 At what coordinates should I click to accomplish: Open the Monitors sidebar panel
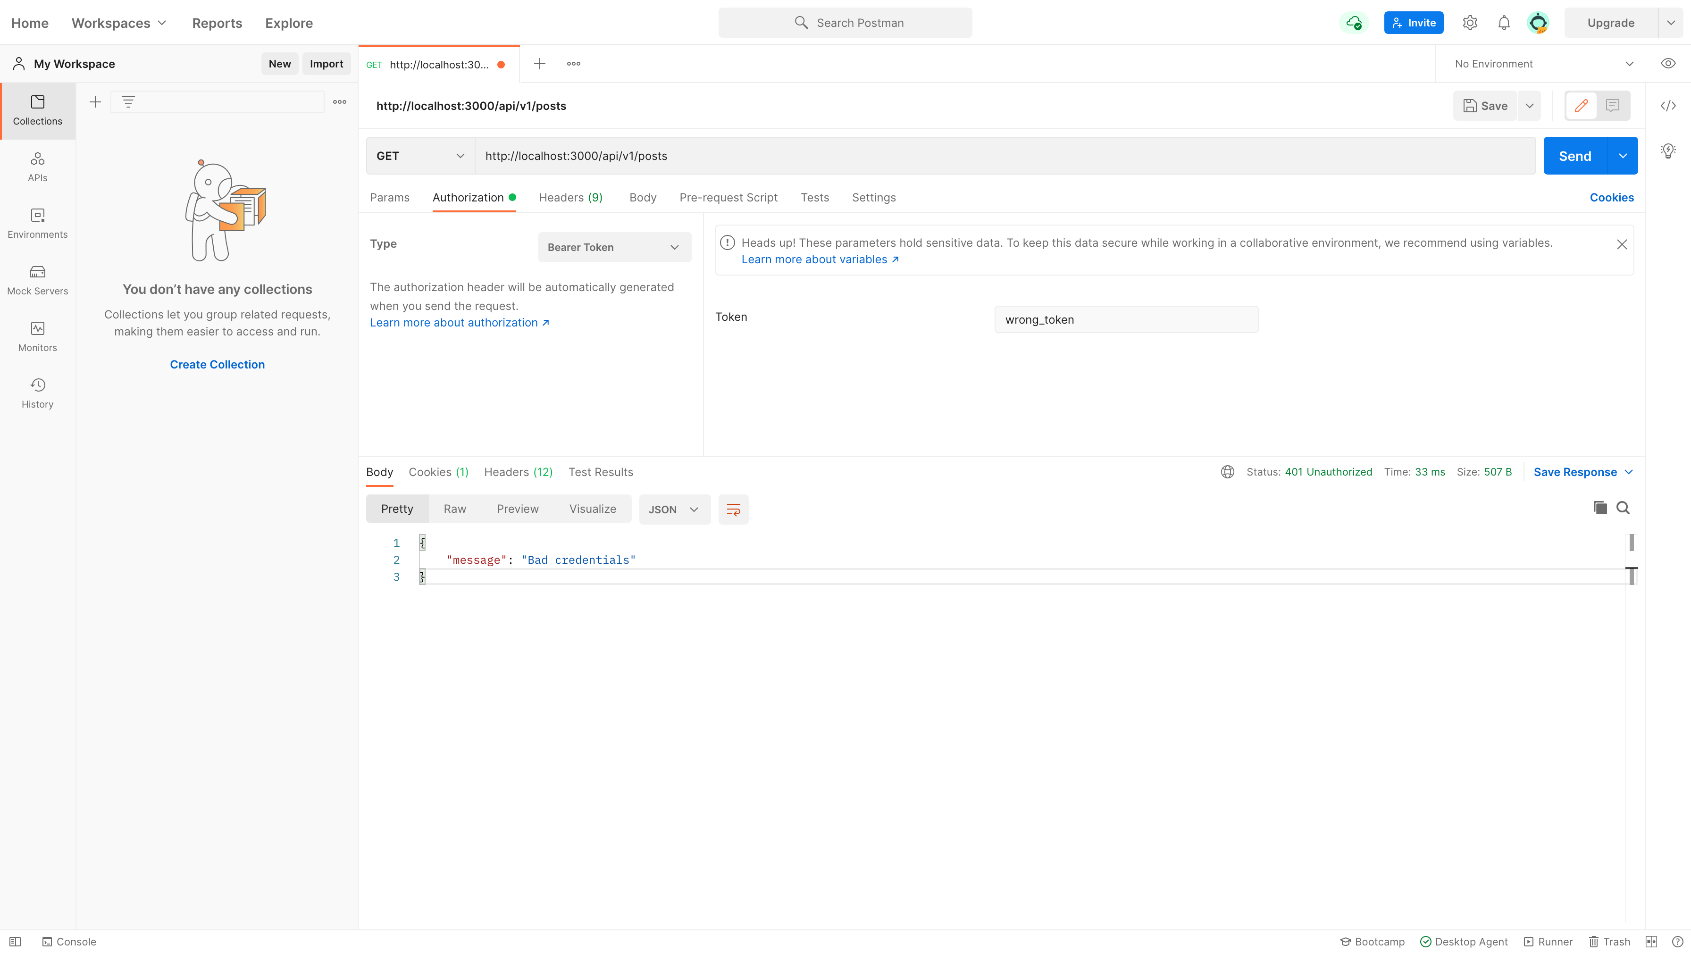pos(37,336)
